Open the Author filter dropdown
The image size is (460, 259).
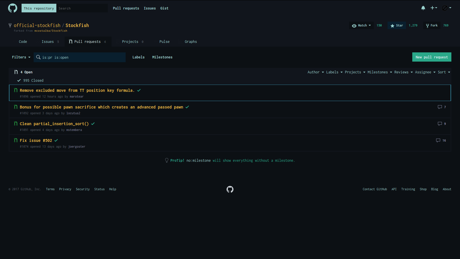tap(316, 72)
